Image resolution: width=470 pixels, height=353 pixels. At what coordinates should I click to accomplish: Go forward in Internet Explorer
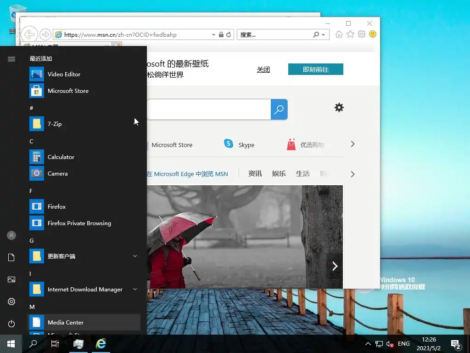click(45, 34)
